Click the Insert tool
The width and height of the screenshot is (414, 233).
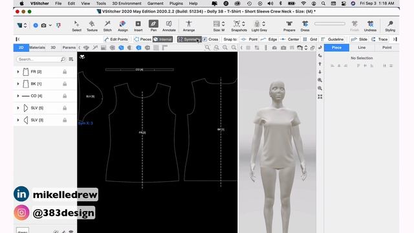pyautogui.click(x=138, y=26)
